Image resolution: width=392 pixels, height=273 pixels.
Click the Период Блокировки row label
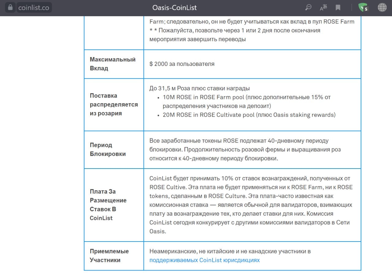tap(108, 149)
